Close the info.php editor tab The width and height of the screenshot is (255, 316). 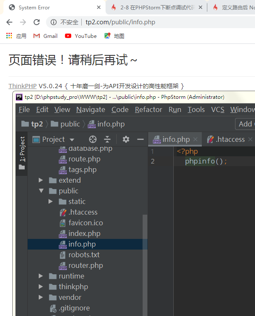pyautogui.click(x=195, y=139)
